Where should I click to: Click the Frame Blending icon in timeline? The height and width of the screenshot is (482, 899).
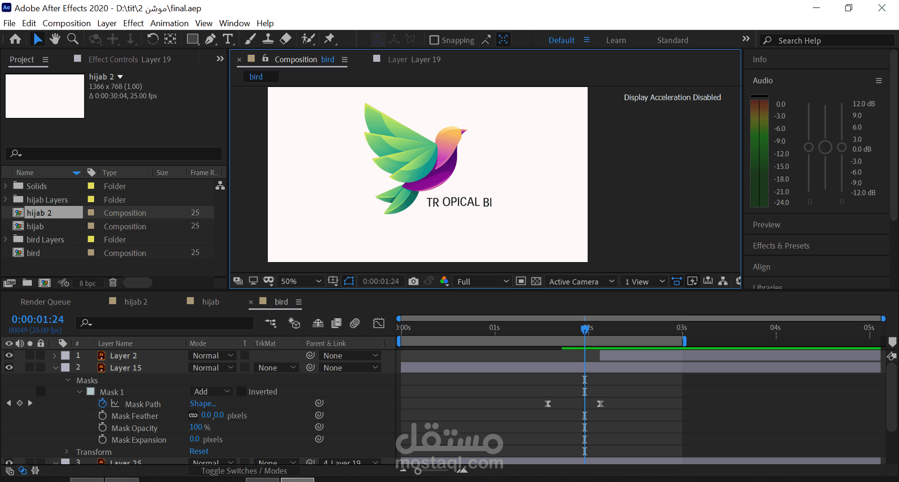click(336, 323)
